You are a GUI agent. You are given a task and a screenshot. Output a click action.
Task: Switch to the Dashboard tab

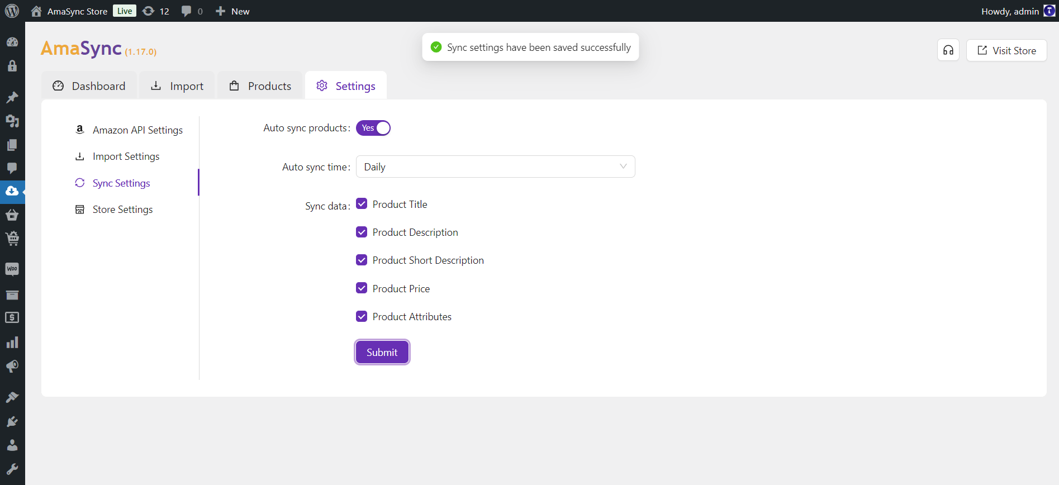(89, 86)
